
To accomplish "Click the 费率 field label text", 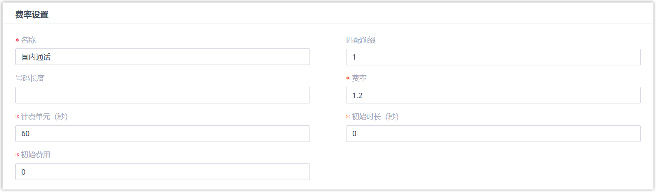I will (x=359, y=78).
